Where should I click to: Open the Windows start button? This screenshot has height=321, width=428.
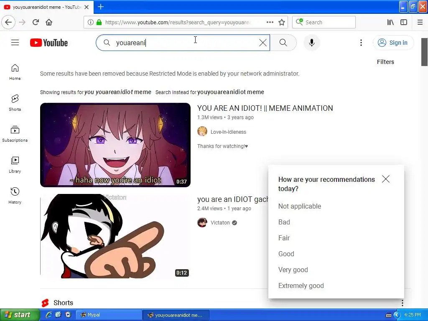click(x=19, y=315)
